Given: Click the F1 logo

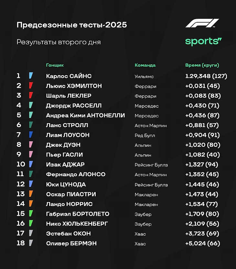Looking at the screenshot, I should (x=202, y=23).
